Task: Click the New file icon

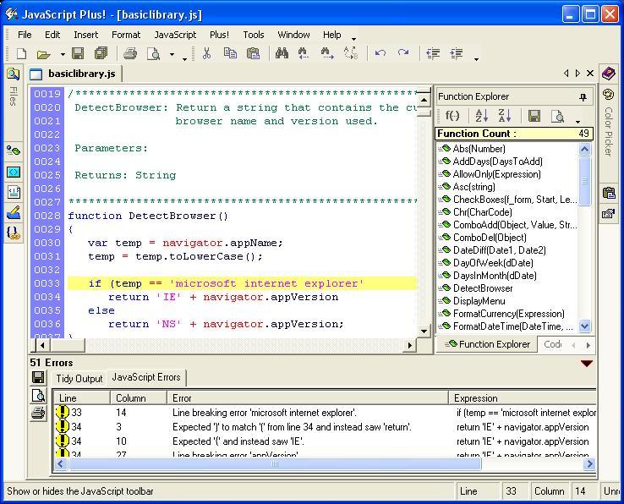Action: pos(20,53)
